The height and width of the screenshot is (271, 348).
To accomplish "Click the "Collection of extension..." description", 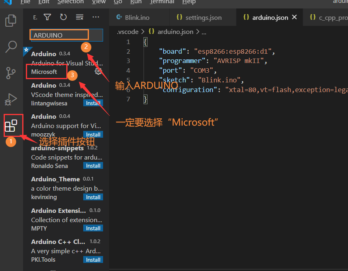I will (x=67, y=220).
